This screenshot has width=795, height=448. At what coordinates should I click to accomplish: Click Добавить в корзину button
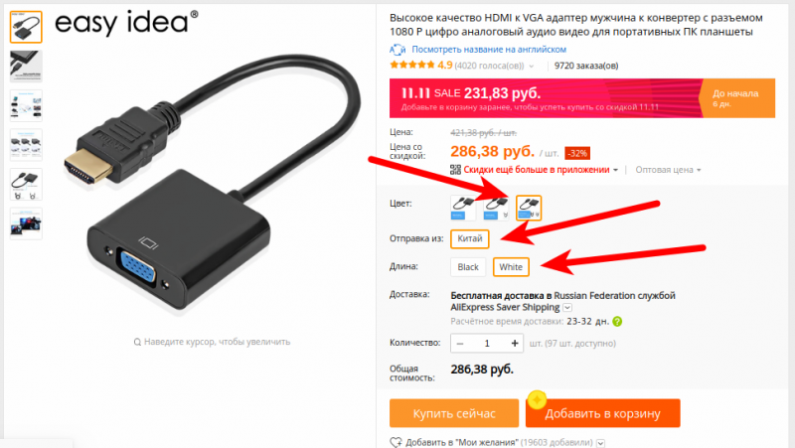tap(602, 413)
